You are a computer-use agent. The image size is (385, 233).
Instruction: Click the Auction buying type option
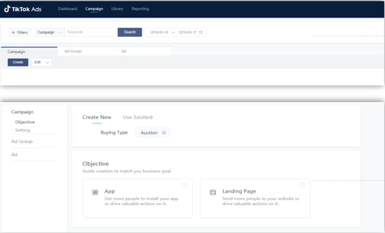(x=153, y=133)
